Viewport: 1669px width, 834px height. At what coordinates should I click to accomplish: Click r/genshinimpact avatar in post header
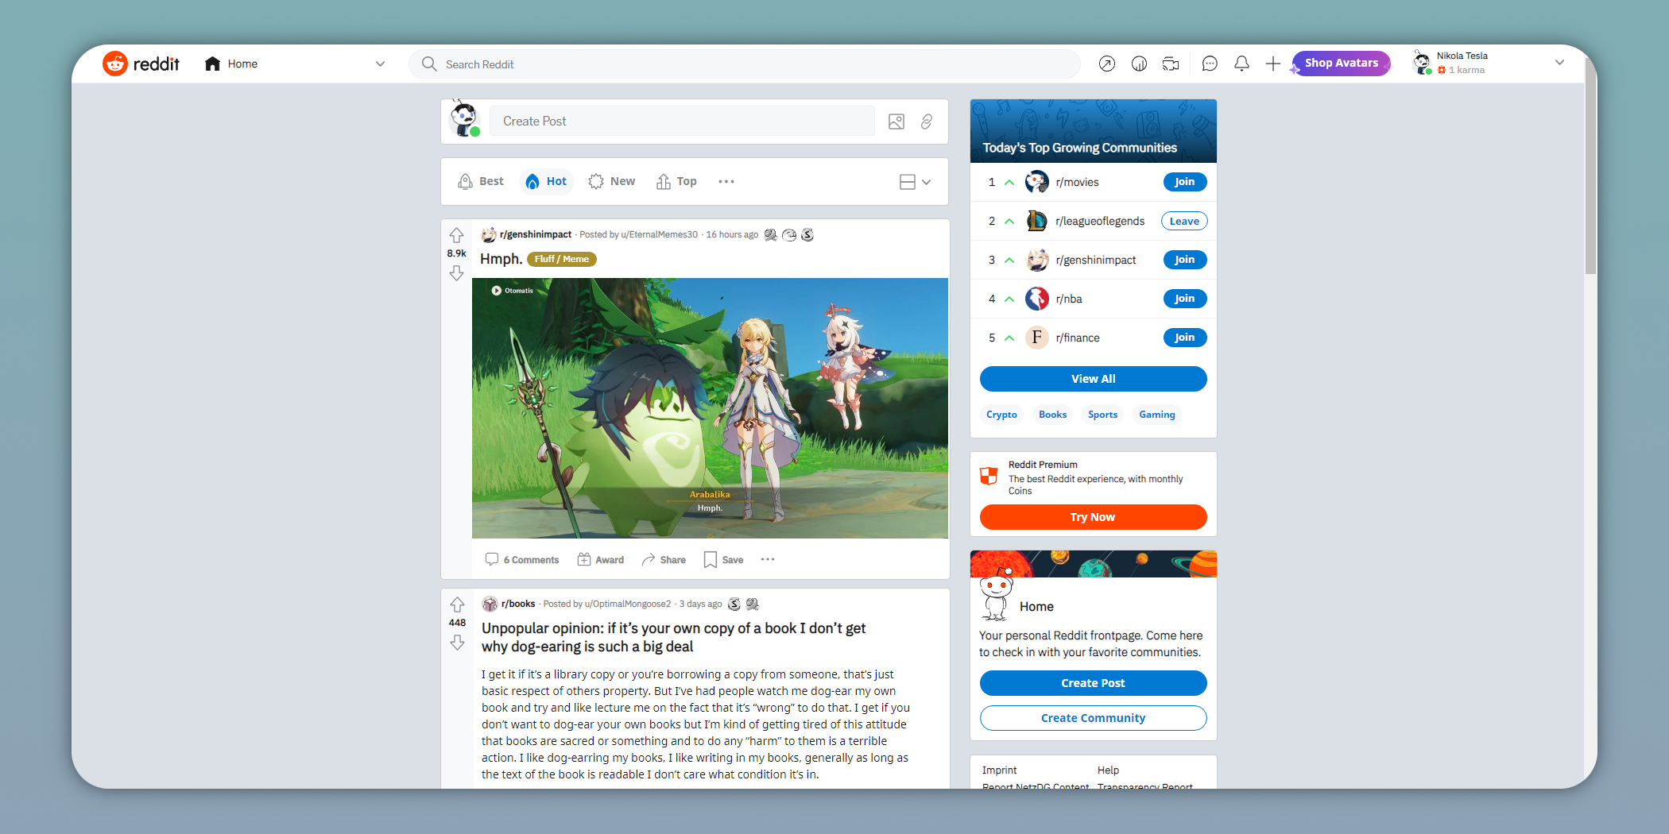(x=489, y=234)
